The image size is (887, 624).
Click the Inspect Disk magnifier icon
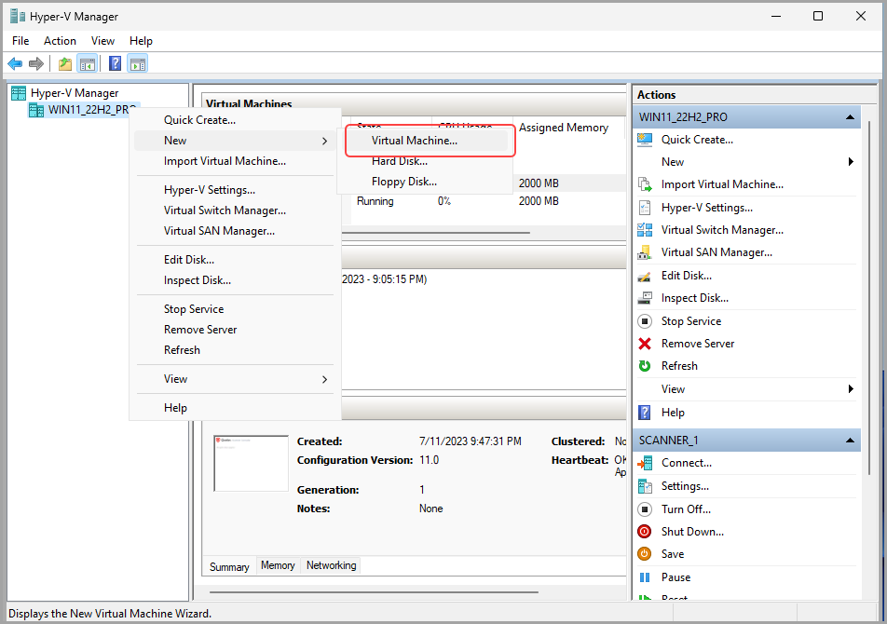647,297
